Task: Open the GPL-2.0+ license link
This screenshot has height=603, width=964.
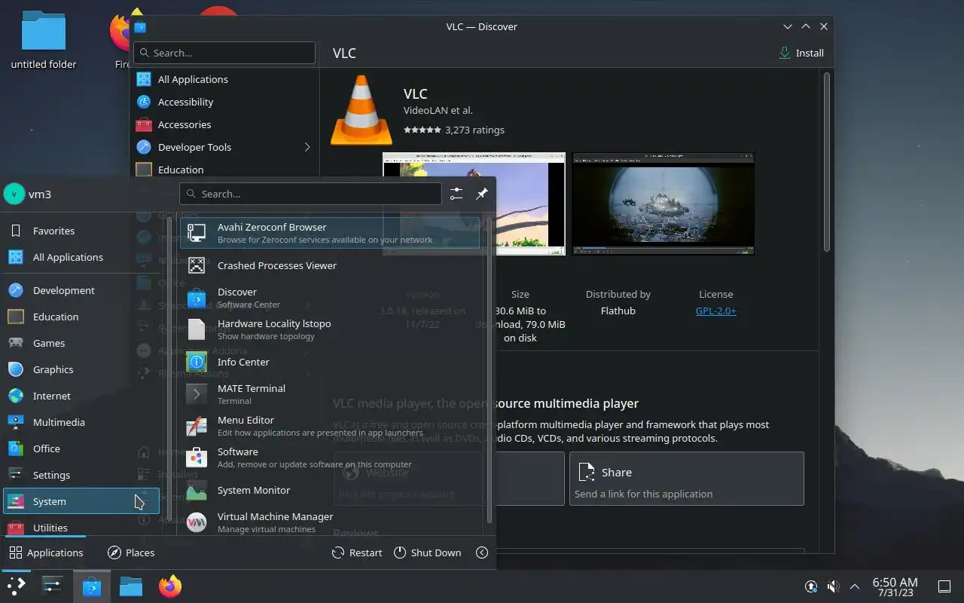Action: click(715, 311)
